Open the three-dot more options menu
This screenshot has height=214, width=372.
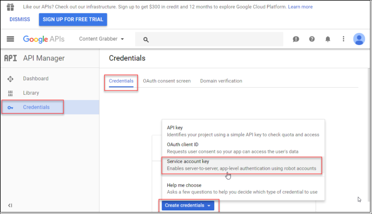tap(344, 39)
